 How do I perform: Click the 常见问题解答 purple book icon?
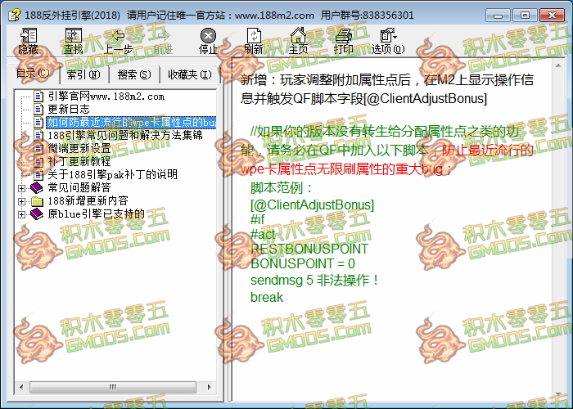tap(37, 188)
